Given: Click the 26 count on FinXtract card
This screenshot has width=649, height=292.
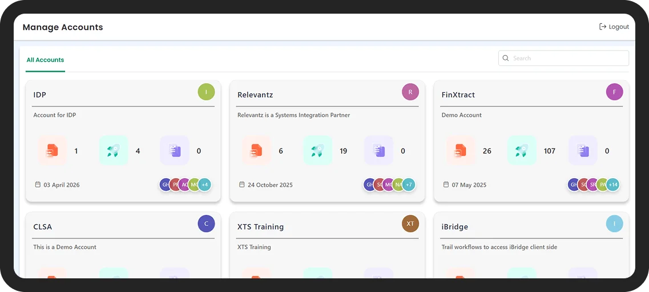Looking at the screenshot, I should (x=487, y=151).
